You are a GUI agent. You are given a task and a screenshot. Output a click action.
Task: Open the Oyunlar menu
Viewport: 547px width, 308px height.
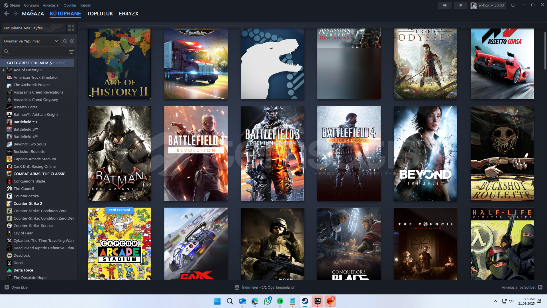coord(70,5)
